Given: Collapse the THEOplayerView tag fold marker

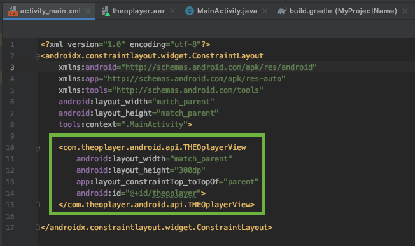Looking at the screenshot, I should click(x=38, y=148).
